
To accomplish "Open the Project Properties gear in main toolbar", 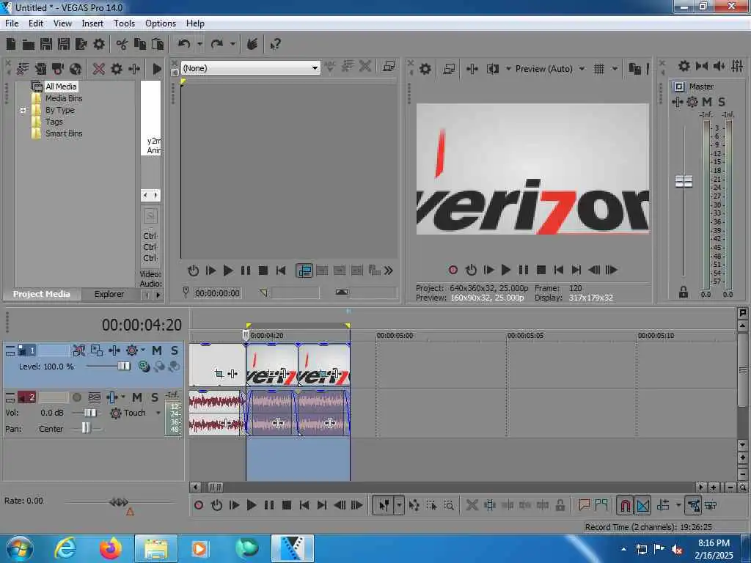I will 99,45.
